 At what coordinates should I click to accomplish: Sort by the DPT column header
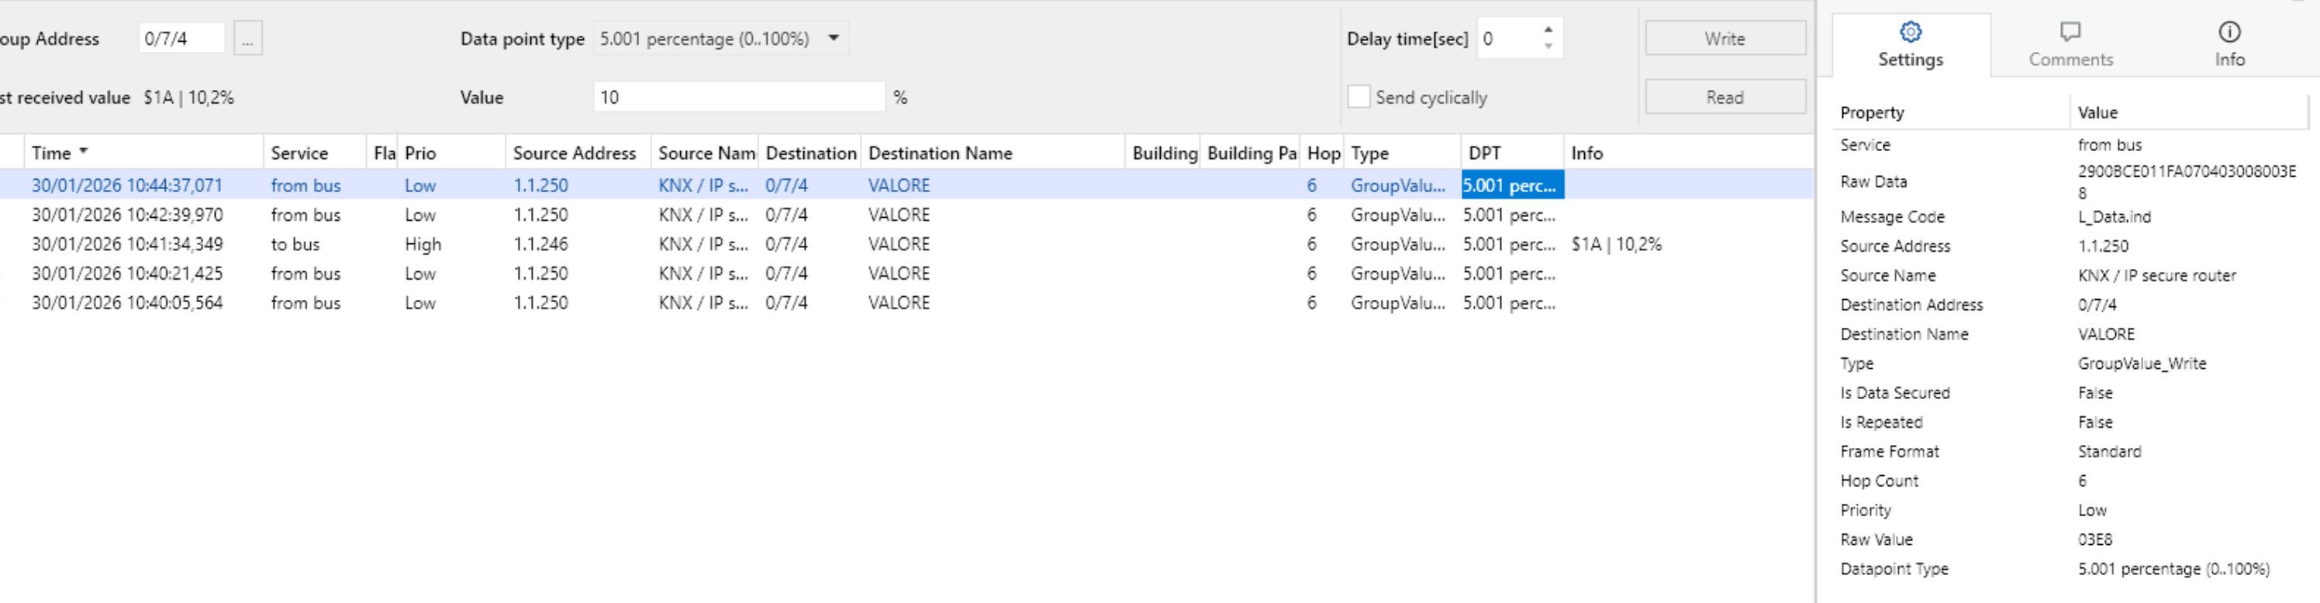1484,153
